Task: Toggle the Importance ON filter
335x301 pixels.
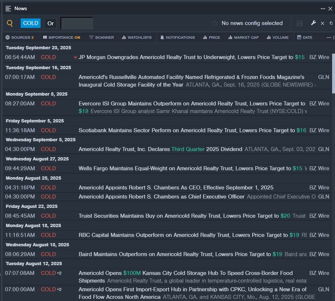Action: pos(62,37)
